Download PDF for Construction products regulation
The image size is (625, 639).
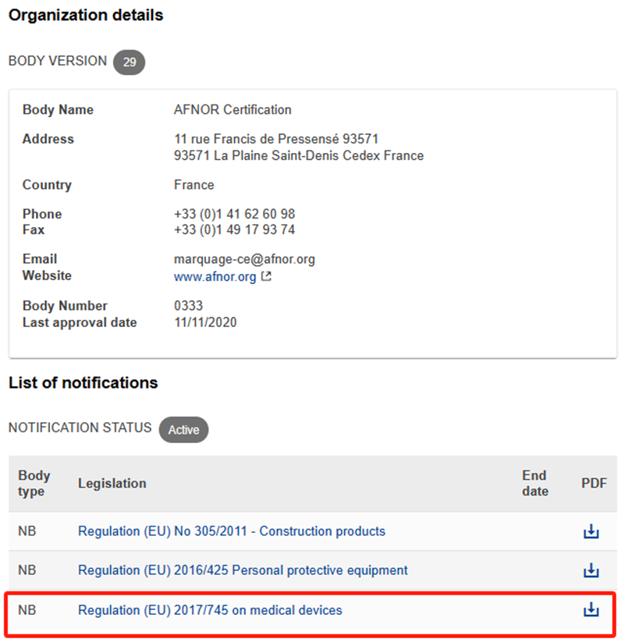tap(591, 531)
